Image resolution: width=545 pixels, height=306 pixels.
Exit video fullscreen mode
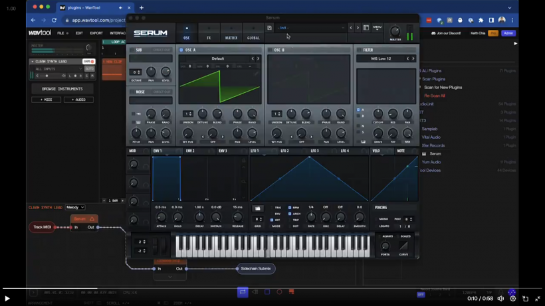(x=537, y=299)
